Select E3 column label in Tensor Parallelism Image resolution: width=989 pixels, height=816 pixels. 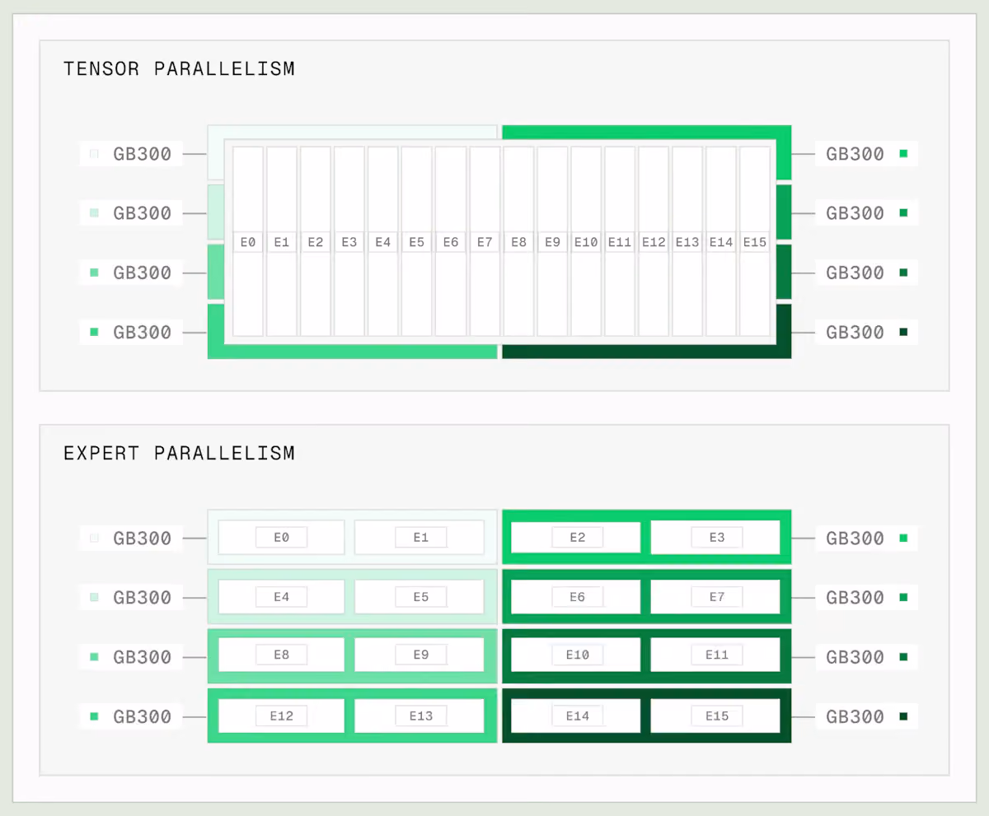tap(349, 242)
